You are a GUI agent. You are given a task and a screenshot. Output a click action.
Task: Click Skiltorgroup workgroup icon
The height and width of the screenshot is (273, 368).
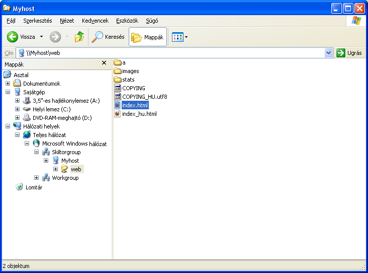(x=46, y=152)
